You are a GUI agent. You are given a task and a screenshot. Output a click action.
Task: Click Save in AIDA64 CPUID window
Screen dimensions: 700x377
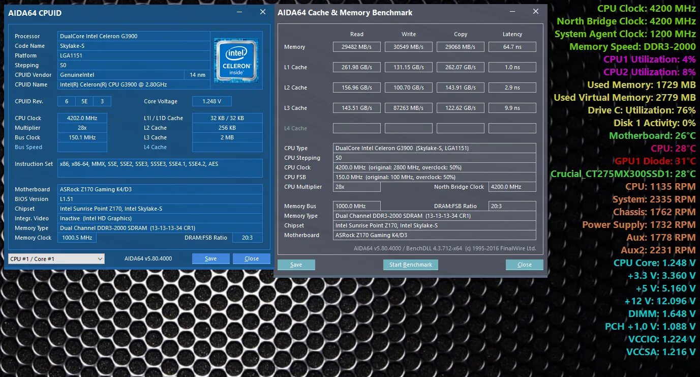tap(210, 258)
